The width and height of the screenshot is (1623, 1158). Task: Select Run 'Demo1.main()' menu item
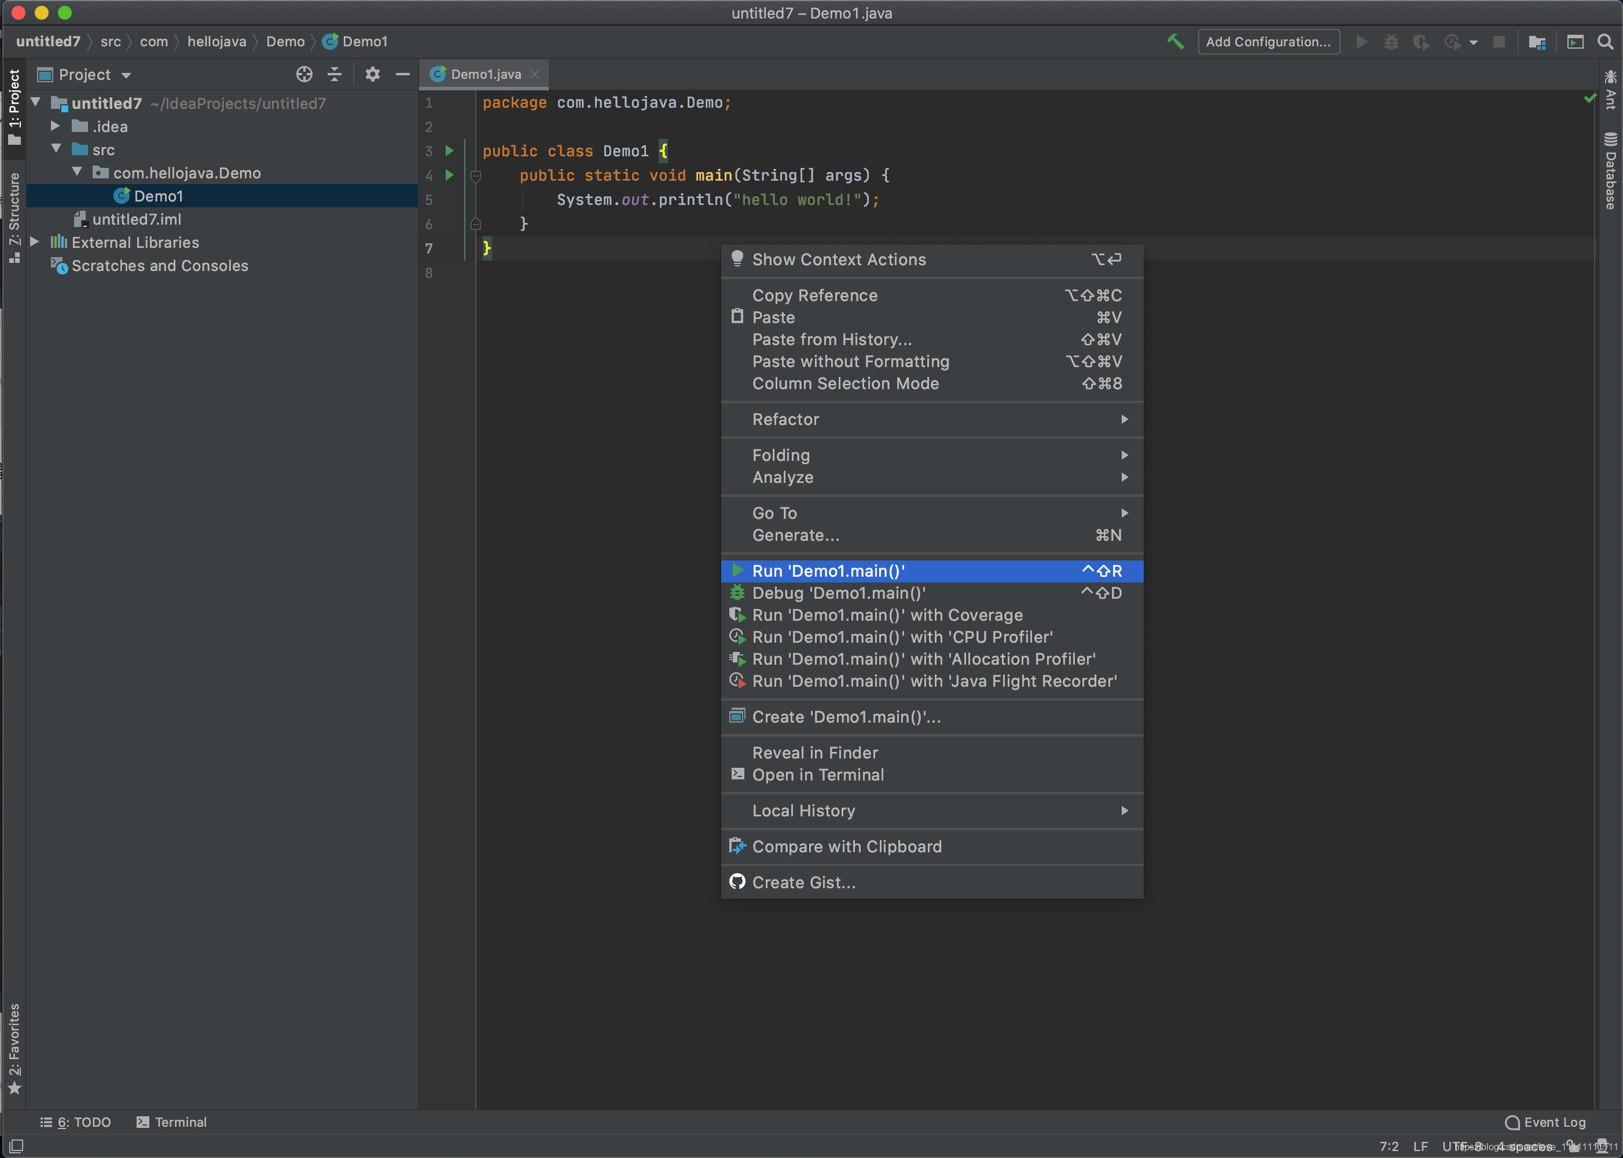click(932, 571)
